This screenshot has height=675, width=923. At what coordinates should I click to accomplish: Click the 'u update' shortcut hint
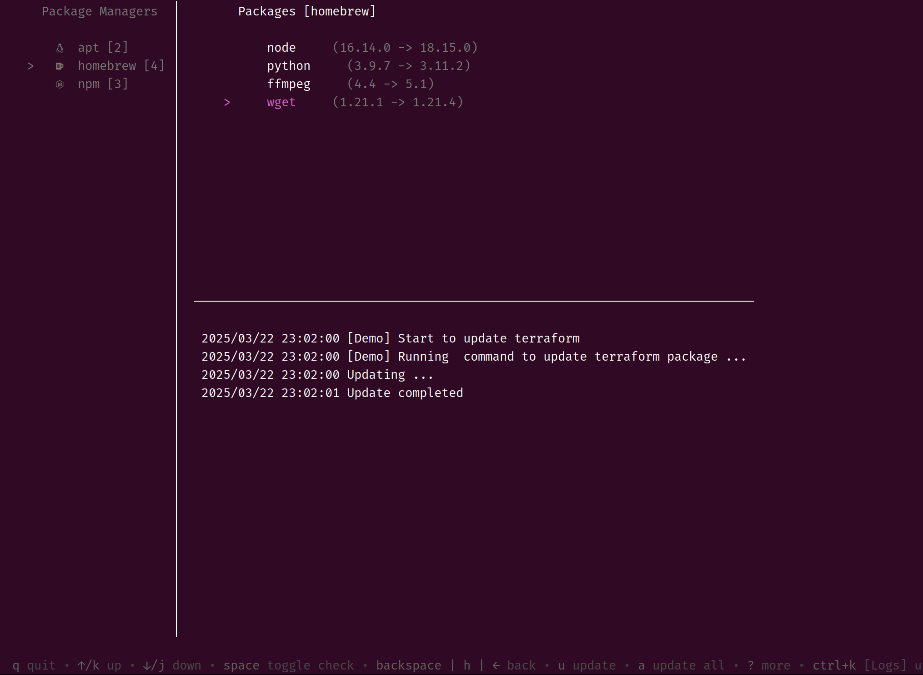(587, 665)
